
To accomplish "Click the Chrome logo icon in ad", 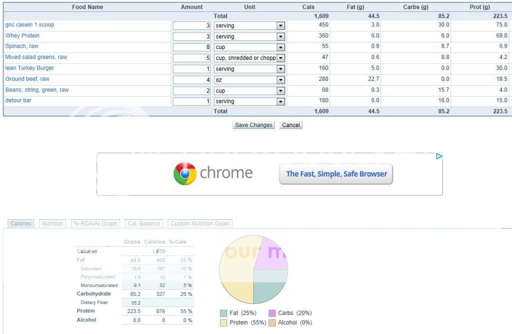I will pyautogui.click(x=185, y=174).
